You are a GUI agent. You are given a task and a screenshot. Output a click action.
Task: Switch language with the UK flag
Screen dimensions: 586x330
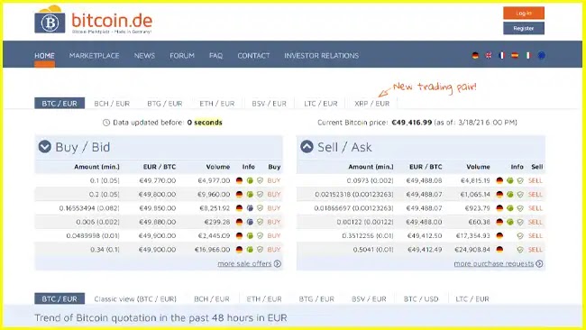point(489,55)
